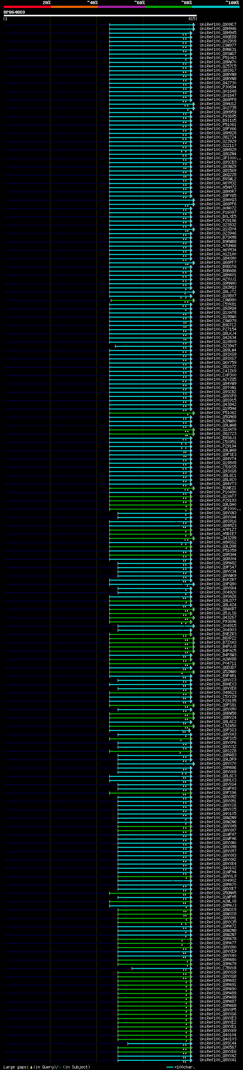Select the UniRef100_Q9FV66 label

[x=218, y=129]
